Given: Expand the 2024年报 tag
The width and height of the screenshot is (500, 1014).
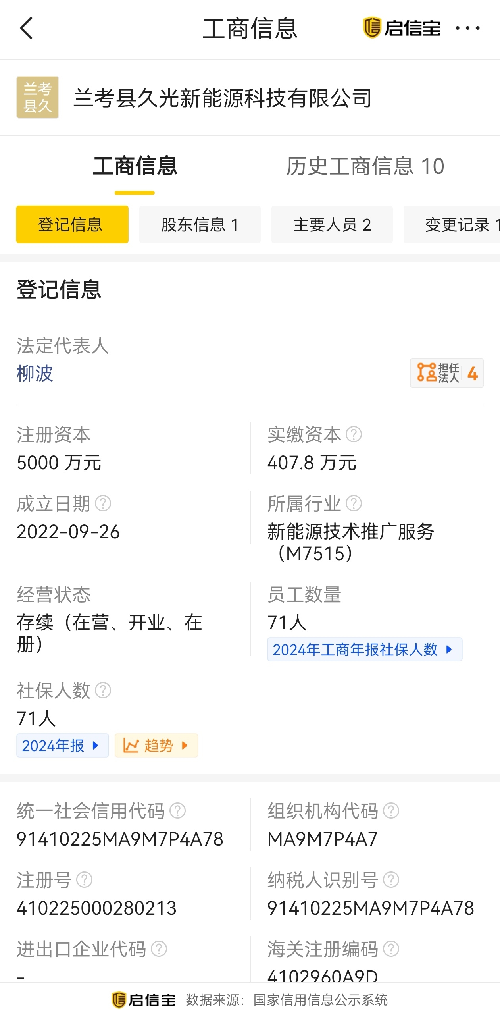Looking at the screenshot, I should (x=62, y=746).
